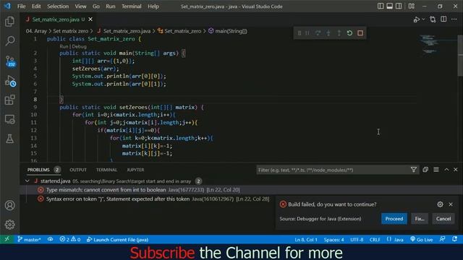Open the Selection menu

coord(58,6)
